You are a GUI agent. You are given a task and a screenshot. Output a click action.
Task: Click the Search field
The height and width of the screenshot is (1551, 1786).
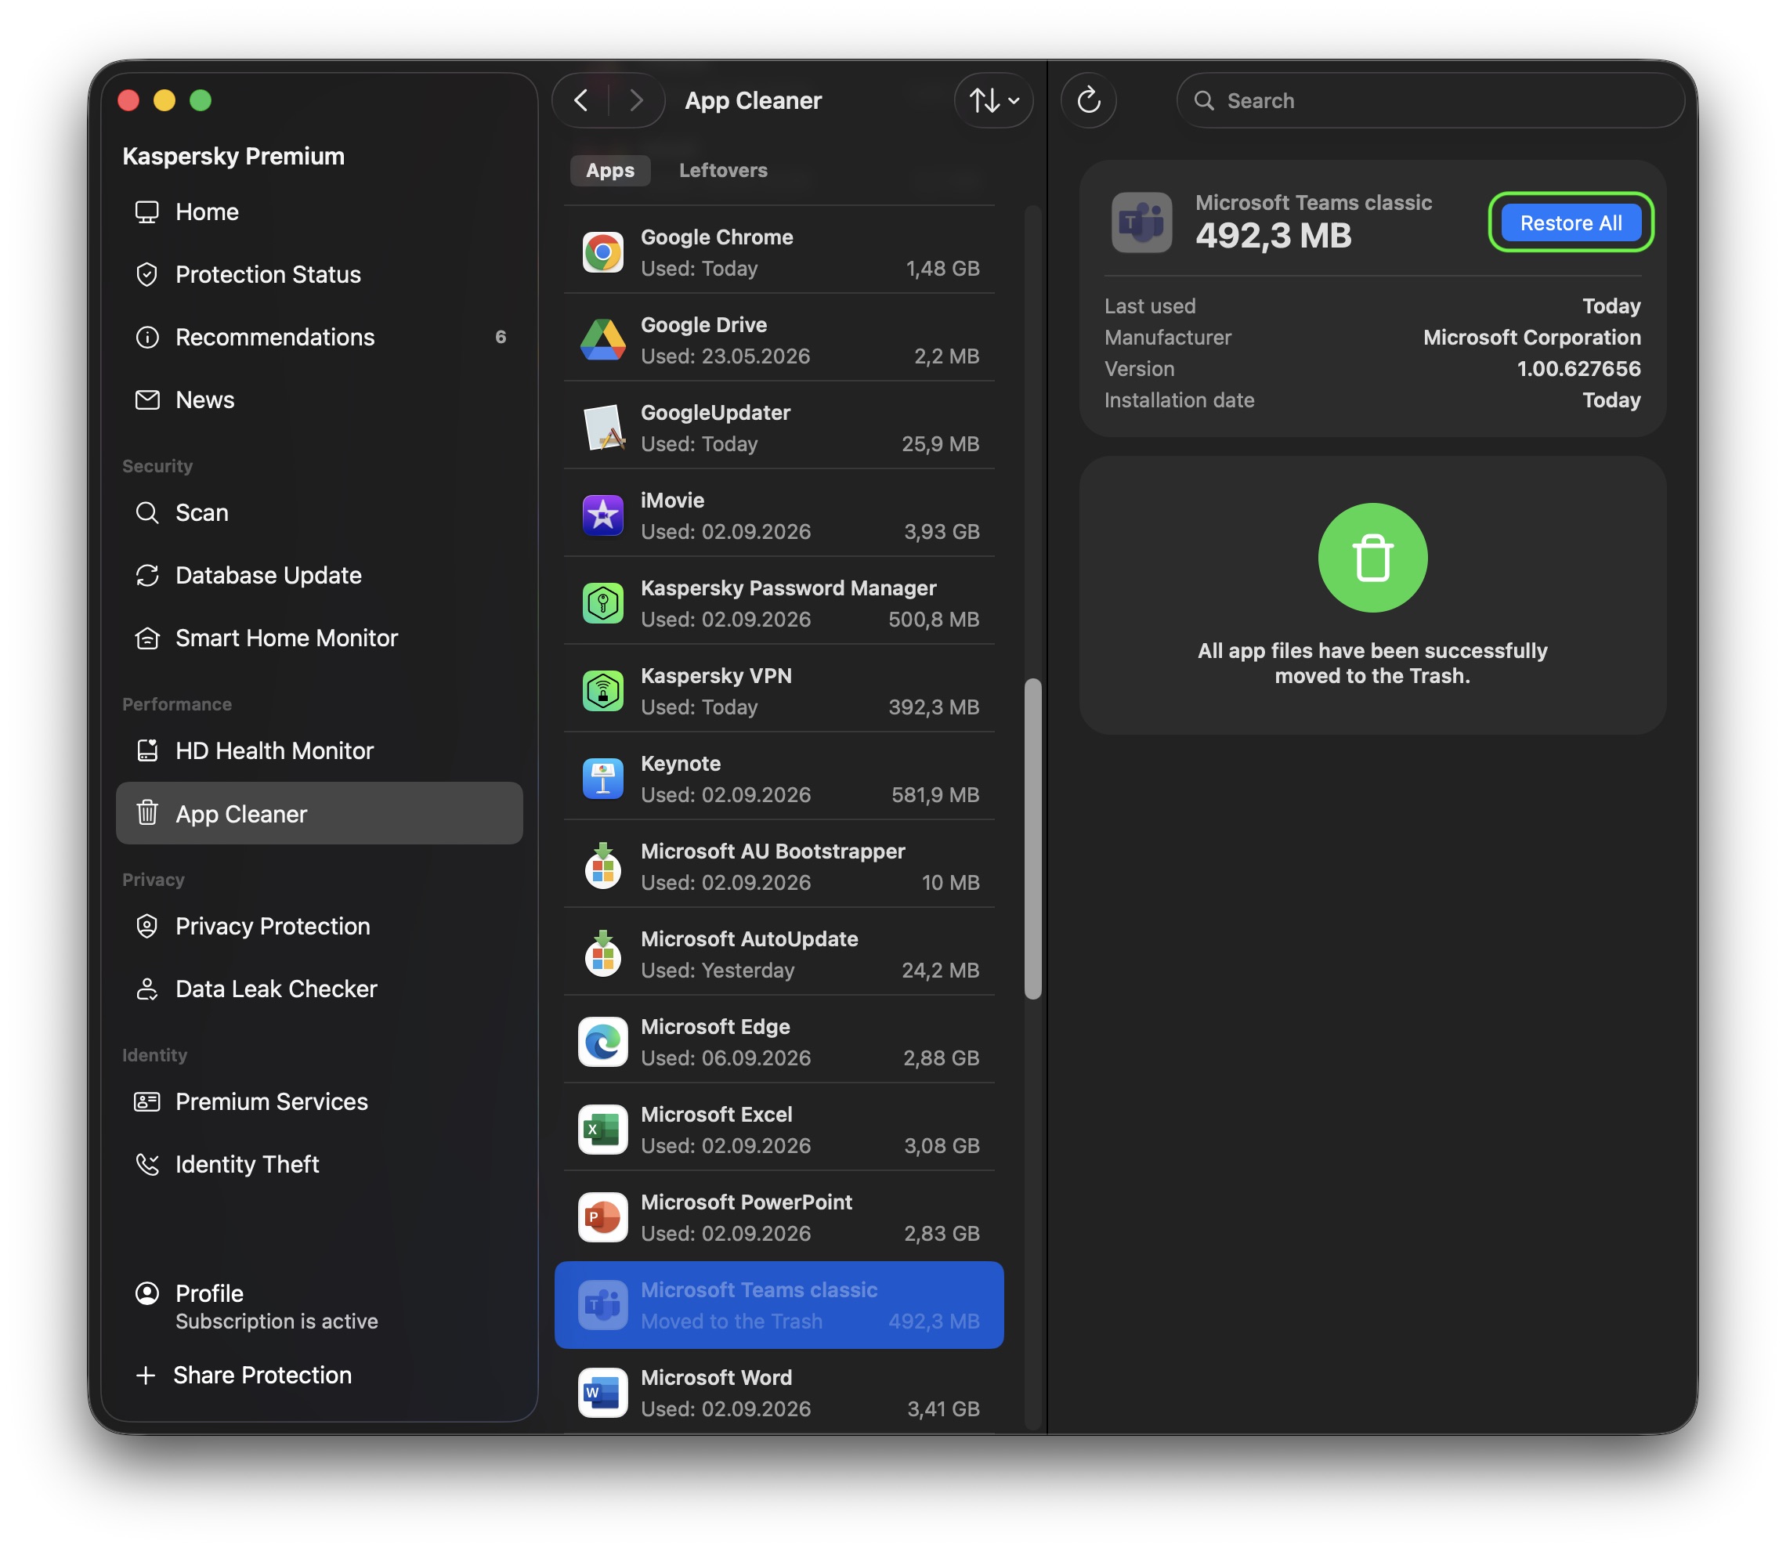coord(1430,100)
